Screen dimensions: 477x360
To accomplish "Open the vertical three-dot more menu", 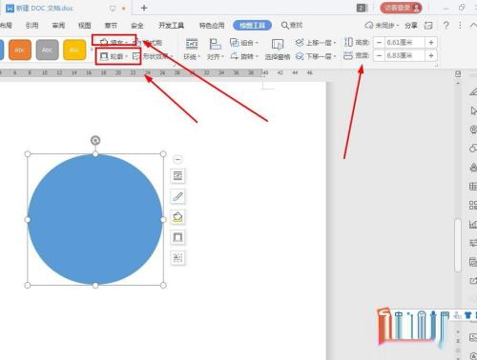I will pyautogui.click(x=460, y=25).
